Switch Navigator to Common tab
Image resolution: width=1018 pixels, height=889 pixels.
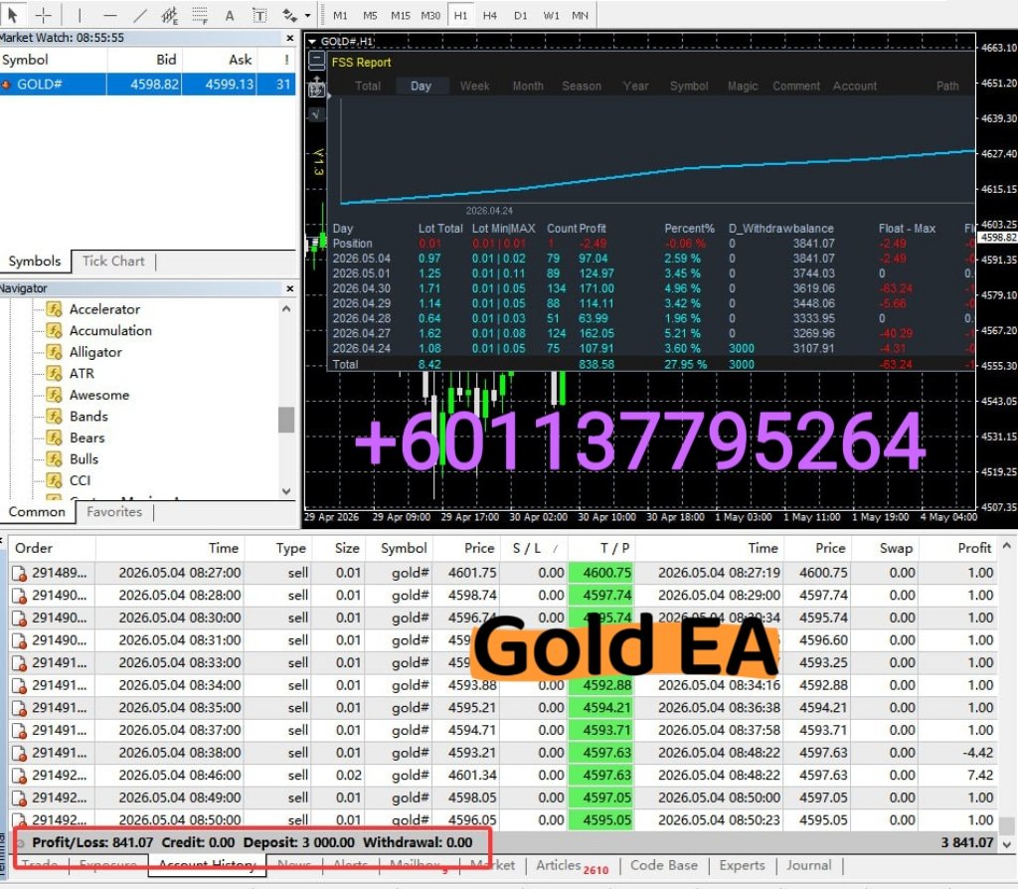pyautogui.click(x=37, y=512)
